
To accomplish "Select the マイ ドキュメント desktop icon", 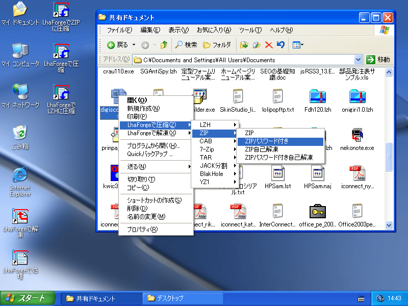I will click(x=20, y=14).
